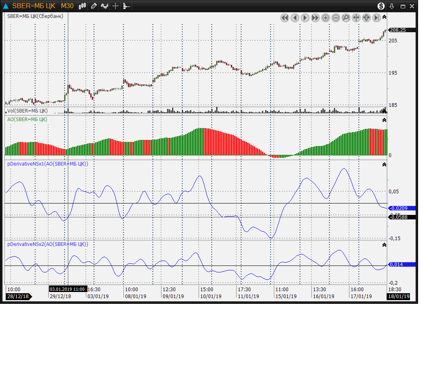Viewport: 423px width, 365px height.
Task: Click the down arrow pin icon
Action: pos(392,6)
